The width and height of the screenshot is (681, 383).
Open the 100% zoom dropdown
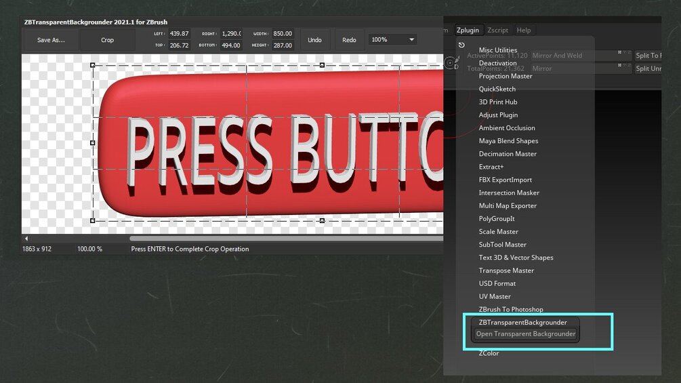coord(392,39)
